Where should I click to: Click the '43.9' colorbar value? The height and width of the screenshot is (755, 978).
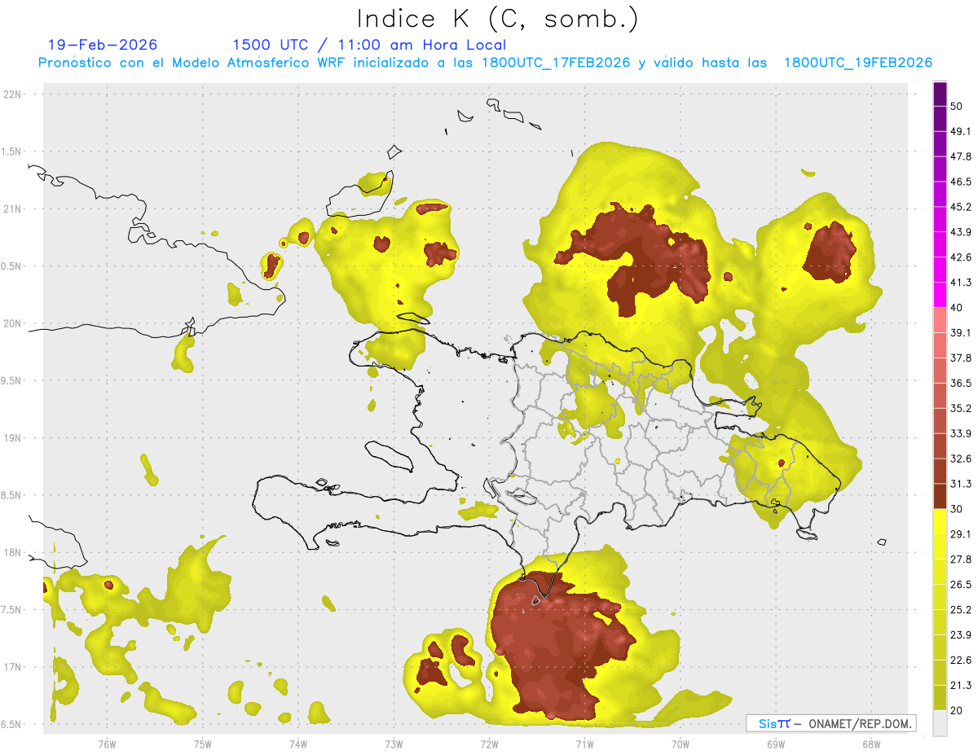coord(962,232)
